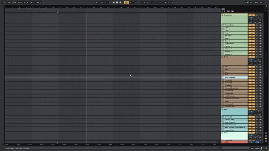Image resolution: width=269 pixels, height=151 pixels.
Task: Toggle the browser show/hide icon at top left
Action: coord(3,6)
